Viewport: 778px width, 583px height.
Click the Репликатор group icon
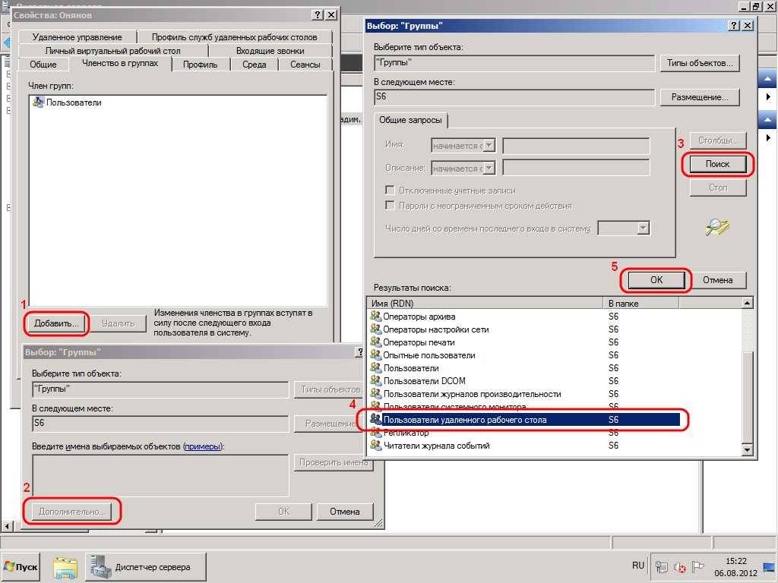[x=375, y=433]
